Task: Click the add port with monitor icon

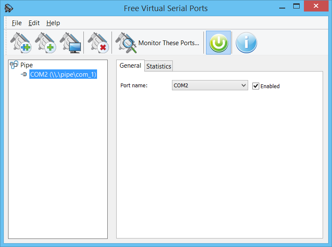Action: click(70, 43)
